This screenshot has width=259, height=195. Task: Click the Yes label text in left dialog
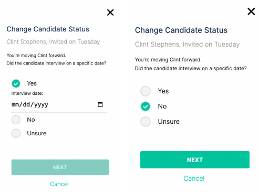[32, 83]
